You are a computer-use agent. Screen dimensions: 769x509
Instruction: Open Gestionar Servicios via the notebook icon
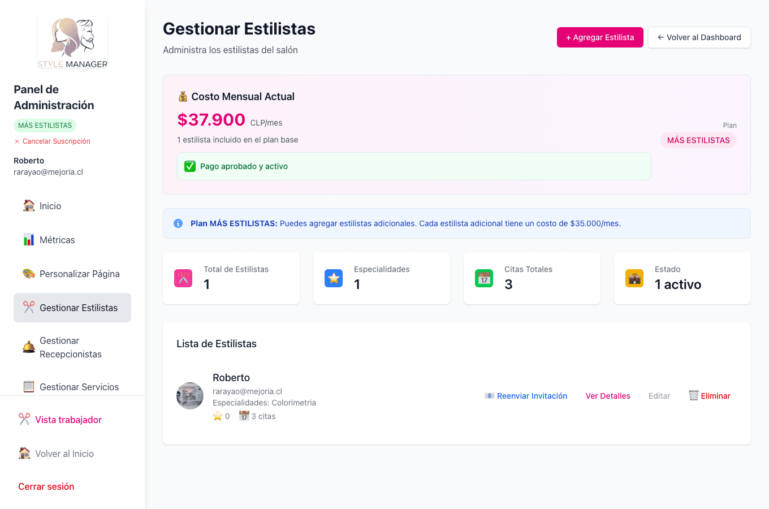click(28, 387)
